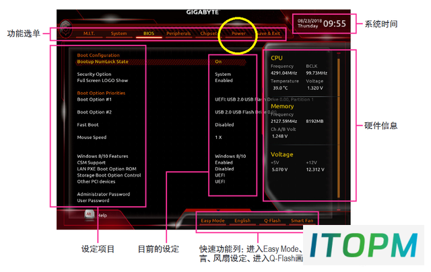The image size is (431, 272).
Task: Toggle Full Screen LOGO Show Enabled value
Action: [x=224, y=81]
